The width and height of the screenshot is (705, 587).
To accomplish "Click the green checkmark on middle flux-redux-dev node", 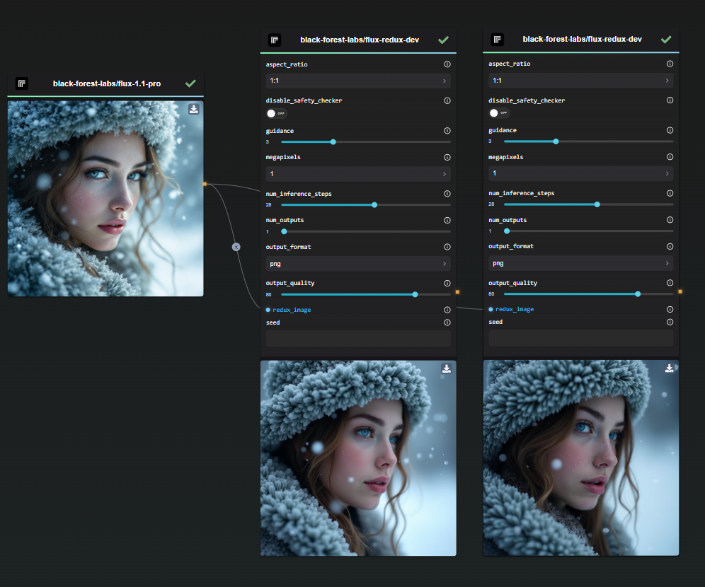I will pyautogui.click(x=443, y=40).
